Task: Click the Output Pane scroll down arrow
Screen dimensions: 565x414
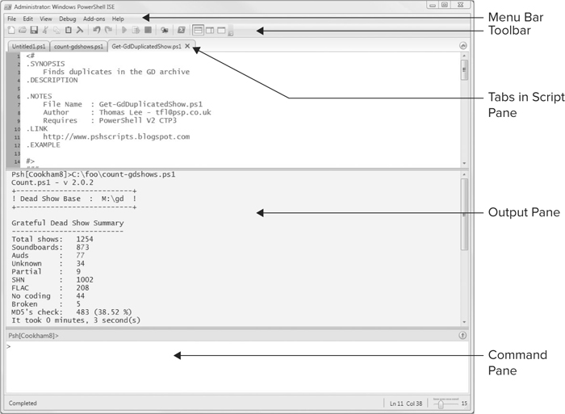Action: click(x=464, y=322)
